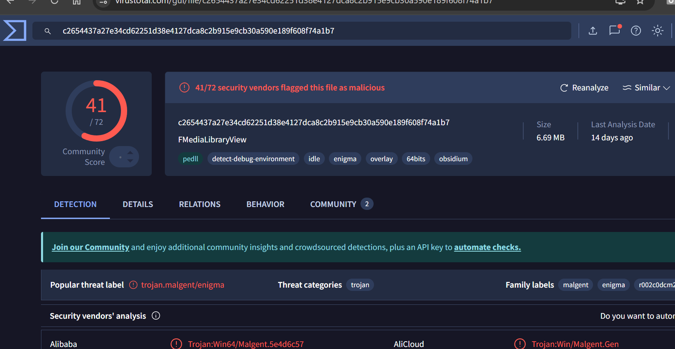Switch to the DETAILS tab

tap(138, 204)
